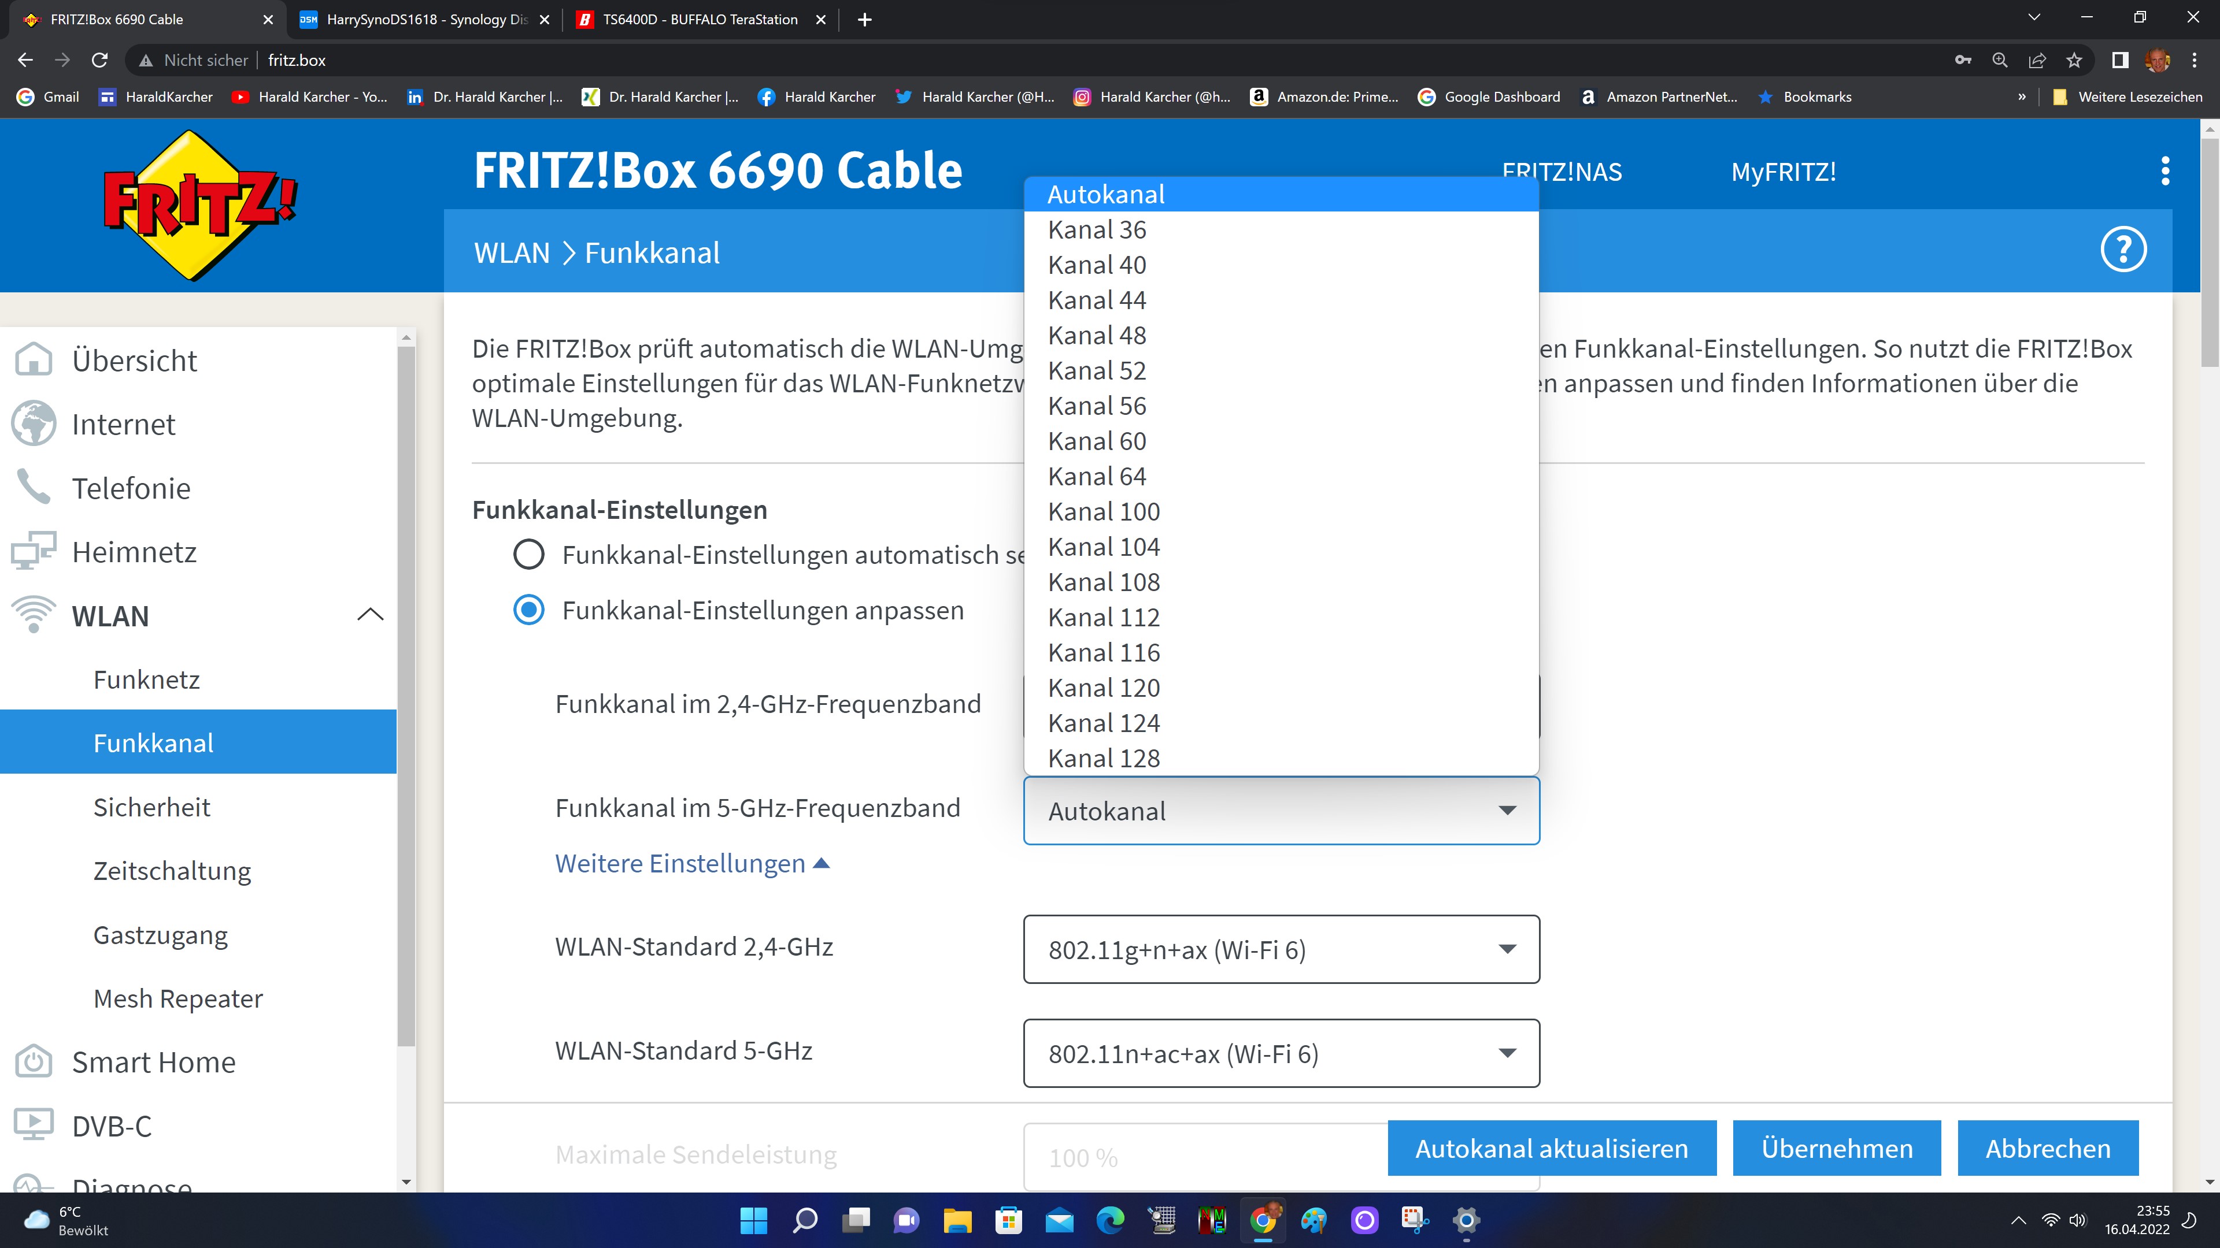Select Funkkanal-Einstellungen anpassen radio button
2220x1248 pixels.
tap(528, 611)
